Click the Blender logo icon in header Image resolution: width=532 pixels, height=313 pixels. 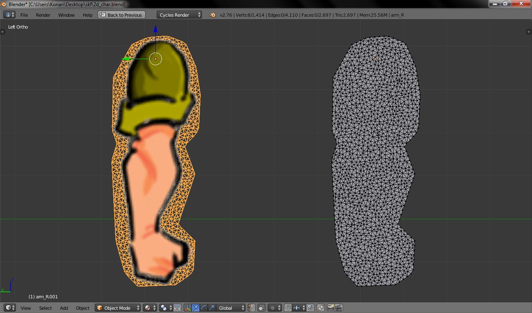click(x=213, y=15)
